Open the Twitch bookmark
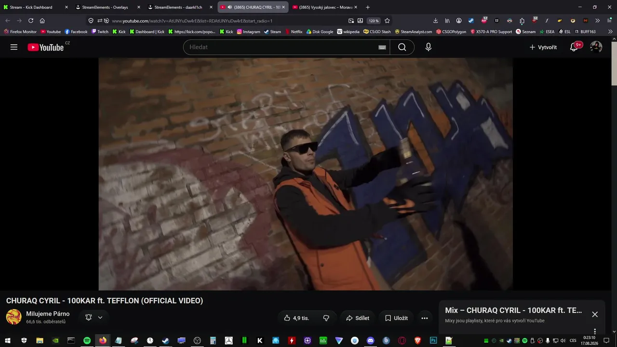 click(100, 32)
